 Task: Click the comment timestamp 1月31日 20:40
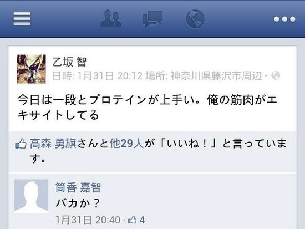pos(88,220)
